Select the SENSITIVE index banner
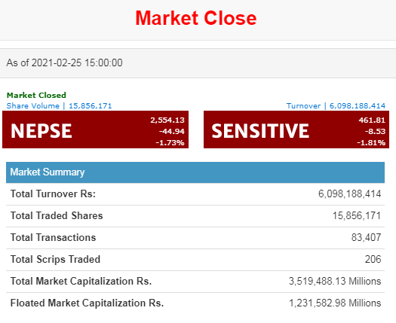 [x=296, y=130]
